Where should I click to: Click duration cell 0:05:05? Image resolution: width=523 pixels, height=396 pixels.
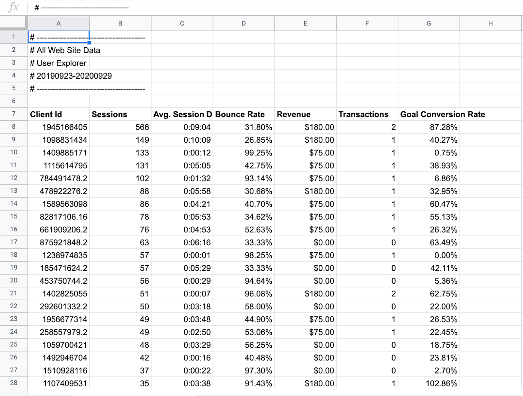coord(182,166)
